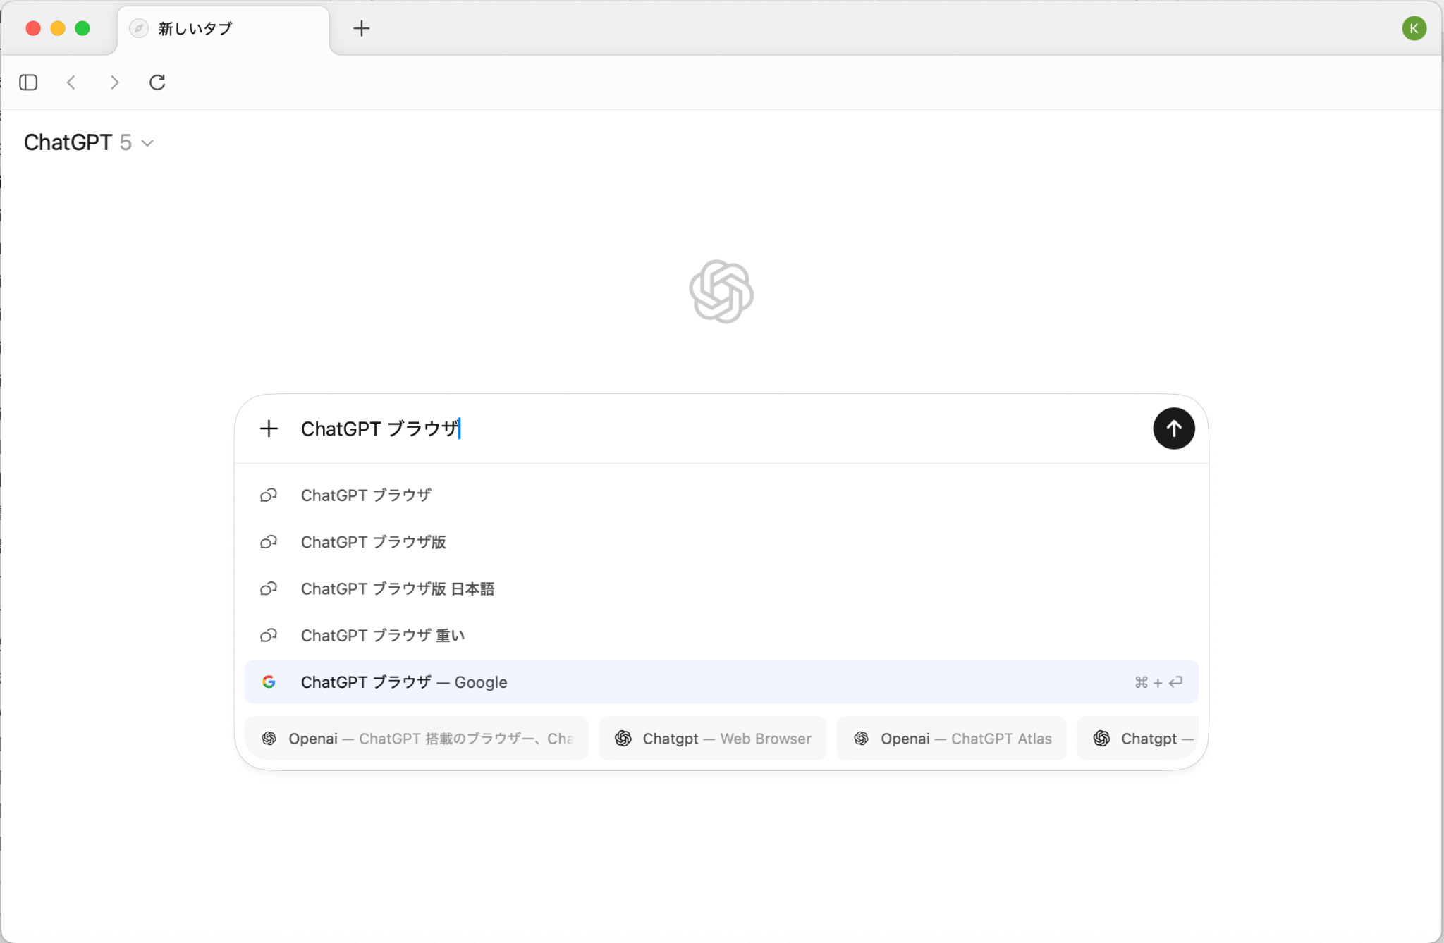
Task: Pick suggestion "ChatGPT ブラウザ 重い"
Action: (382, 635)
